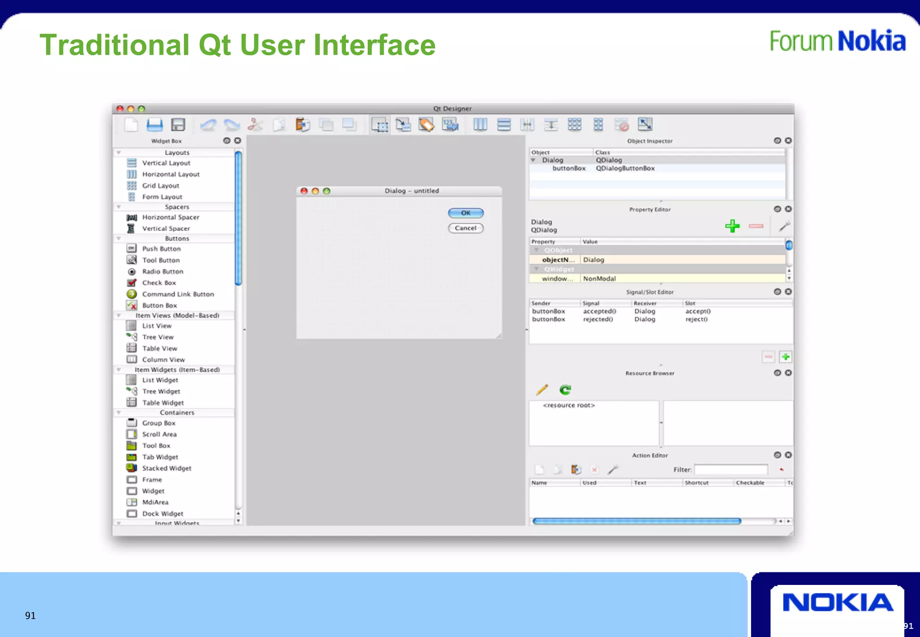Screen dimensions: 920x637
Task: Click the Copy toolbar icon
Action: tap(279, 124)
